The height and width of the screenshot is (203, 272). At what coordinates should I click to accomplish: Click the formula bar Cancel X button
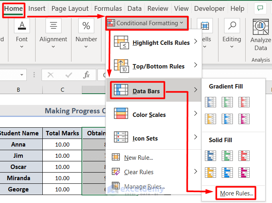[50, 75]
